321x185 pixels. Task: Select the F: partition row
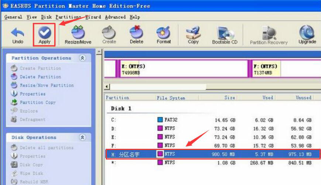coord(213,145)
